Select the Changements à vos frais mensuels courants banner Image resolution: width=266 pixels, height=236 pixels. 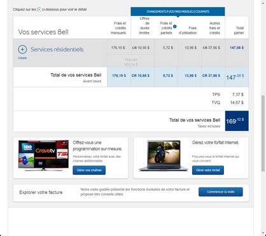178,11
